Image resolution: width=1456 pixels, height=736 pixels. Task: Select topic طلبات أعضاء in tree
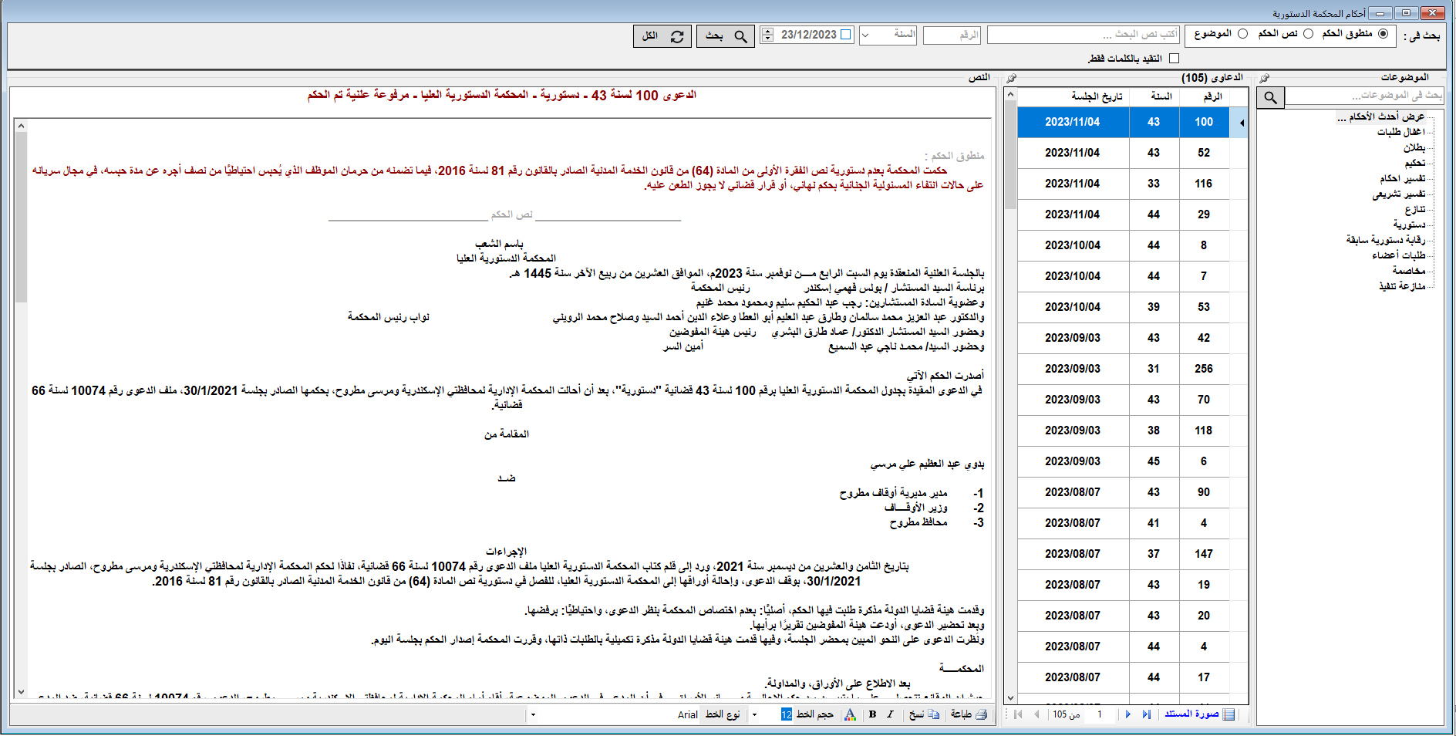(x=1398, y=255)
